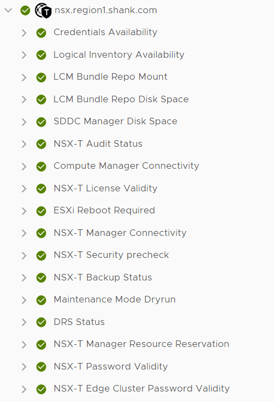Select the NSX-T Password Validity item
Image resolution: width=274 pixels, height=402 pixels.
pyautogui.click(x=111, y=366)
